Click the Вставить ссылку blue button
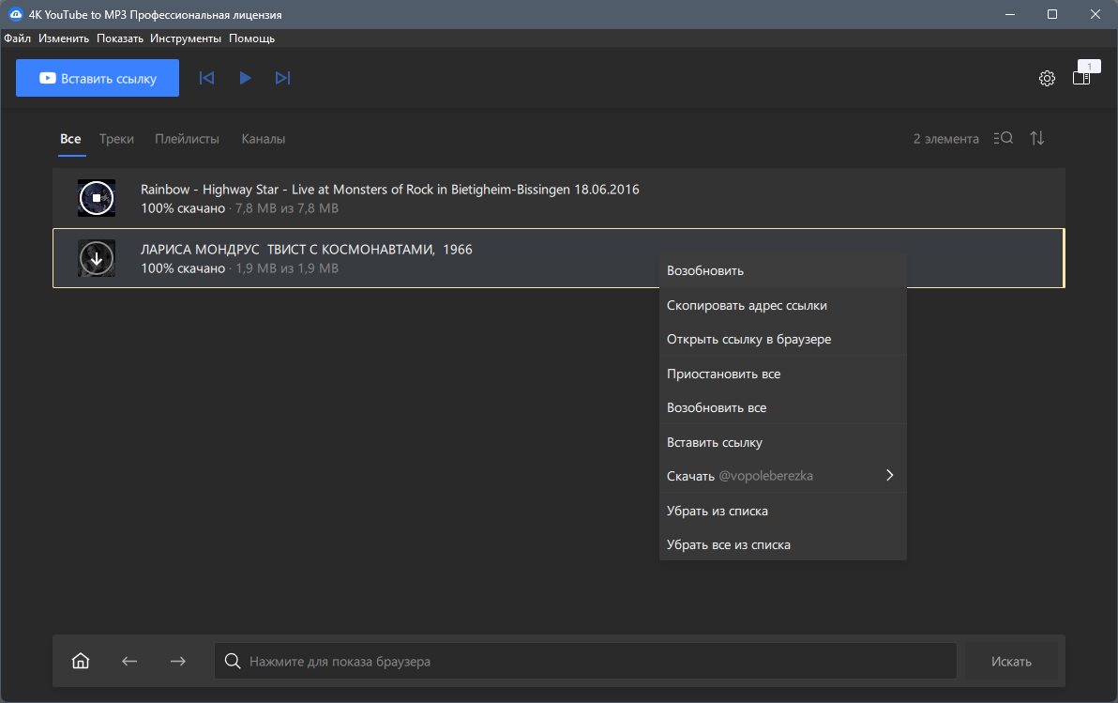This screenshot has width=1118, height=703. point(97,78)
